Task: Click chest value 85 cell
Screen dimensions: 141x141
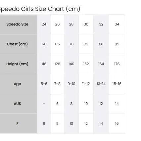Action: (x=117, y=44)
